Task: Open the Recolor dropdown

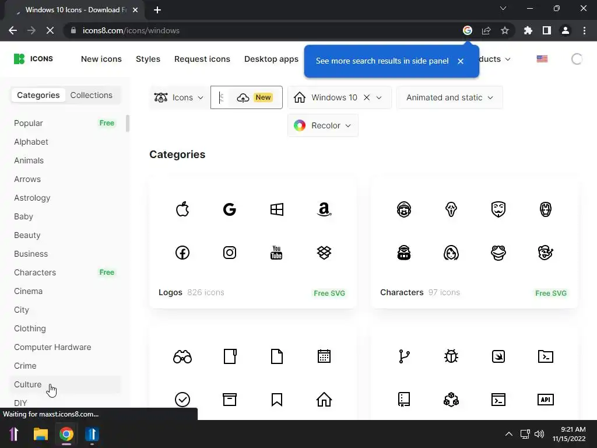Action: click(323, 125)
